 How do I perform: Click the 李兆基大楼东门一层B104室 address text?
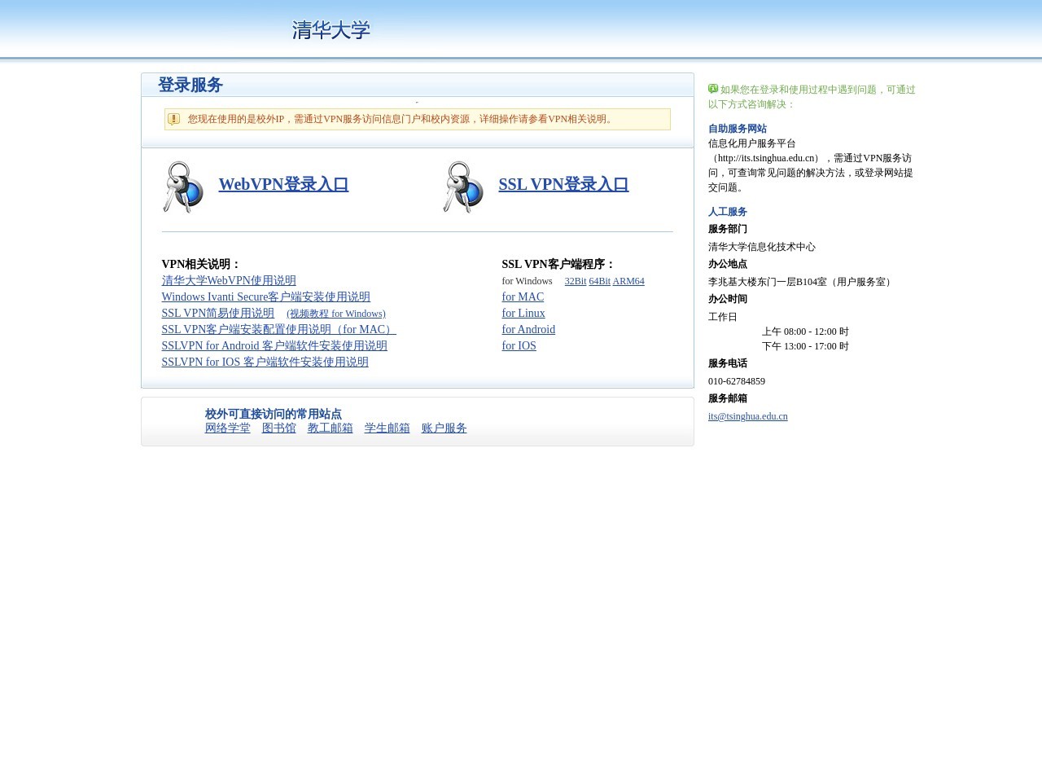(x=802, y=282)
